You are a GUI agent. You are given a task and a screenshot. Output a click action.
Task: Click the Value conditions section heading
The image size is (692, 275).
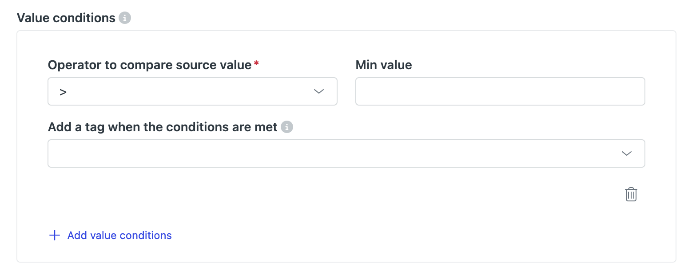(66, 18)
